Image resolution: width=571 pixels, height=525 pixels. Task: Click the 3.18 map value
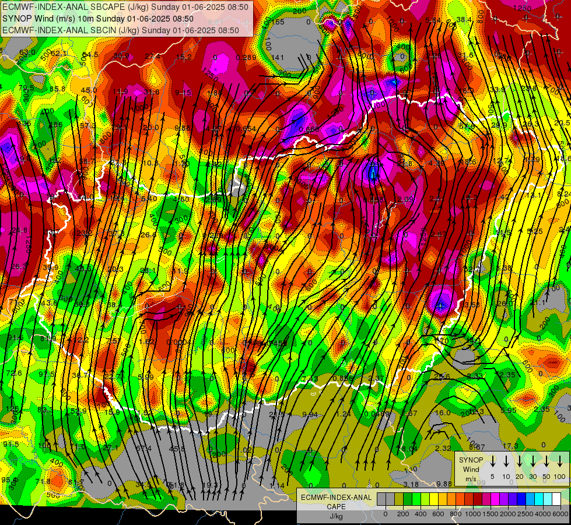tap(411, 484)
